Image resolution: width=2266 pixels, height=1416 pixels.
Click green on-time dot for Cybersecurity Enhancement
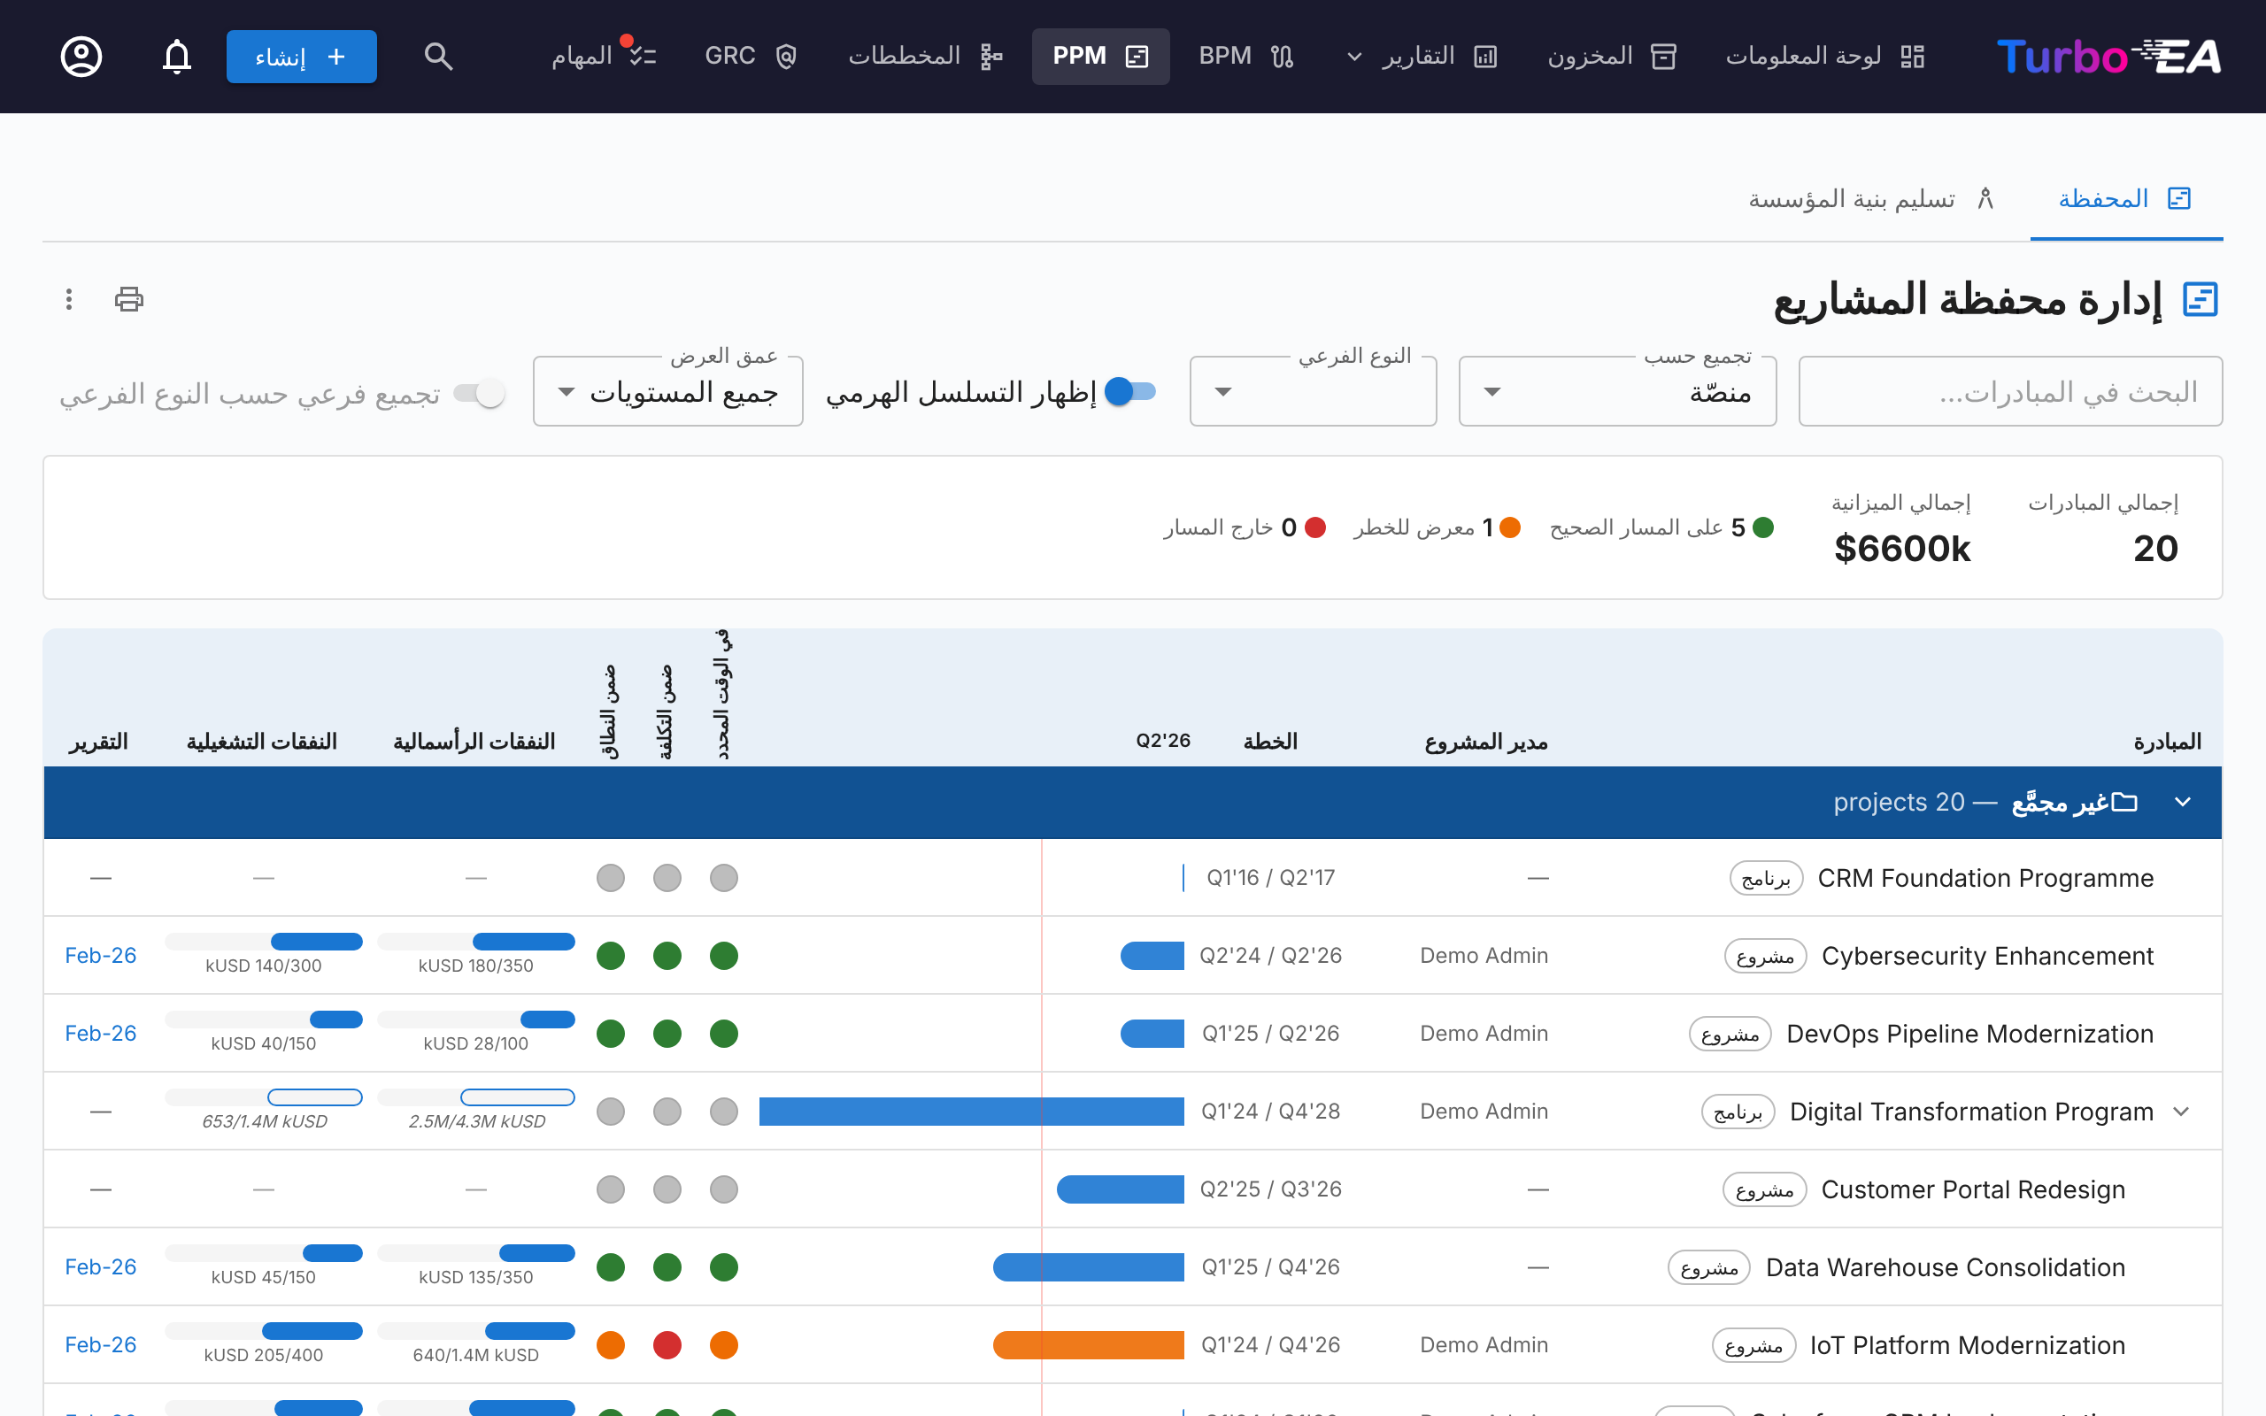[x=724, y=955]
